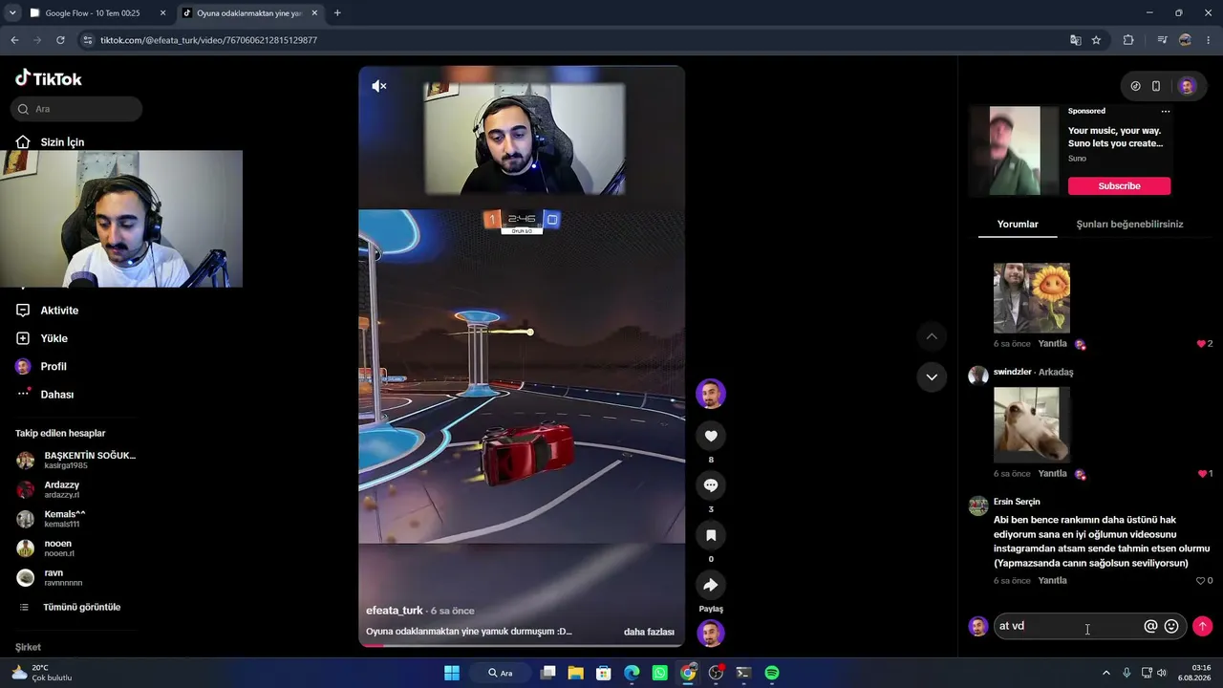This screenshot has width=1223, height=688.
Task: Click the video progress bar
Action: (x=522, y=645)
